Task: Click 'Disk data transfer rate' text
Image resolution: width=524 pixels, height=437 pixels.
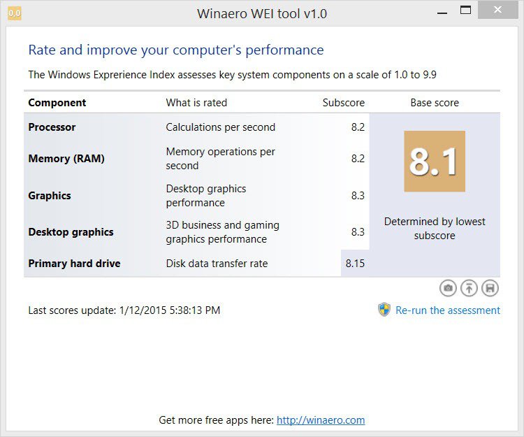Action: coord(217,264)
